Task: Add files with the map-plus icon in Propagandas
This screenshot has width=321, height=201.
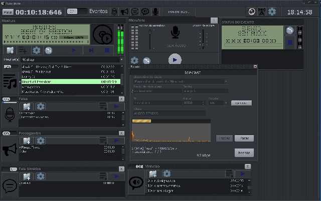Action: pyautogui.click(x=27, y=141)
